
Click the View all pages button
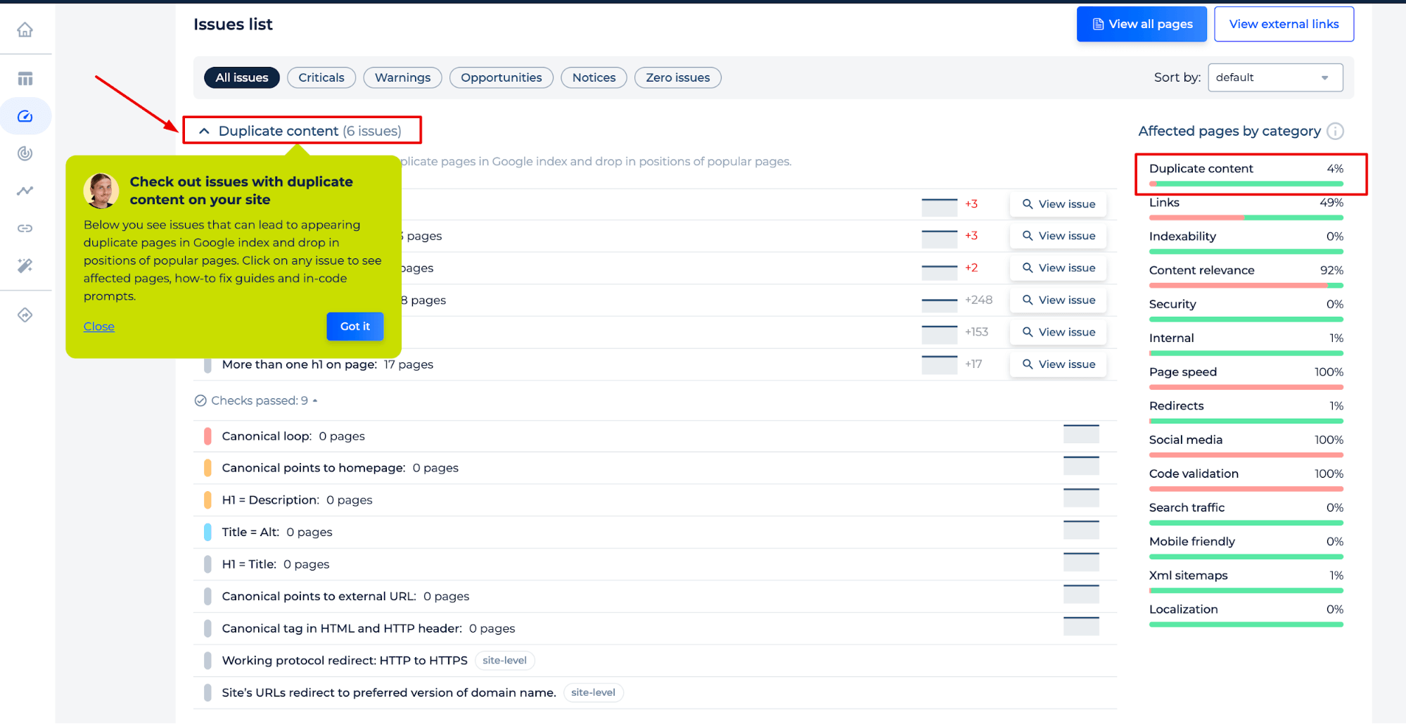[x=1142, y=24]
